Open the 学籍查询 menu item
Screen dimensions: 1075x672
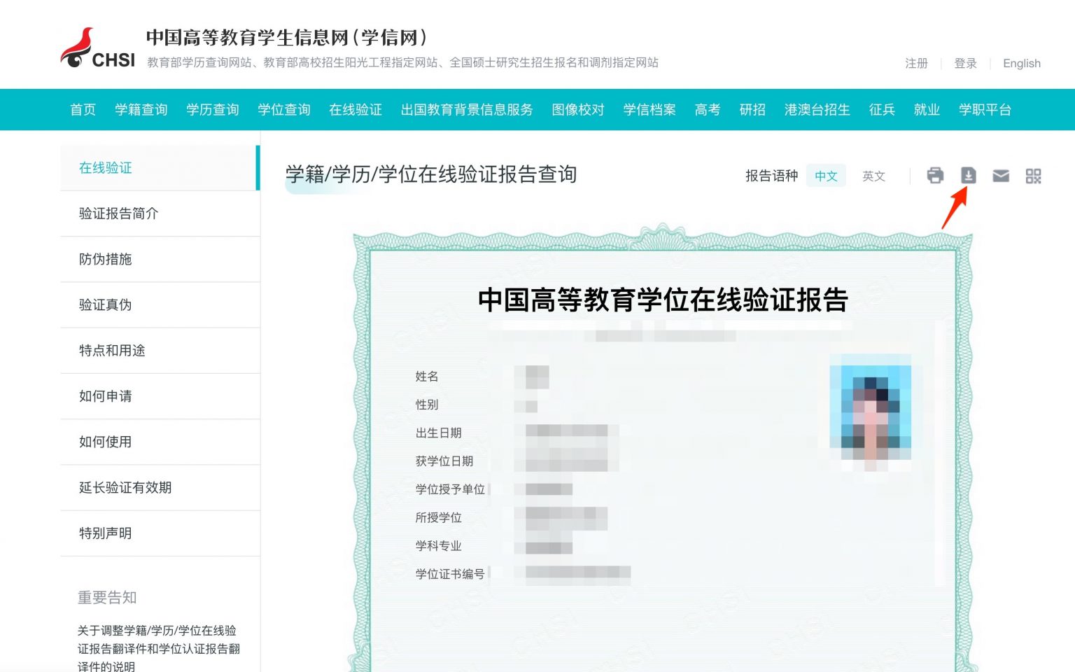140,109
